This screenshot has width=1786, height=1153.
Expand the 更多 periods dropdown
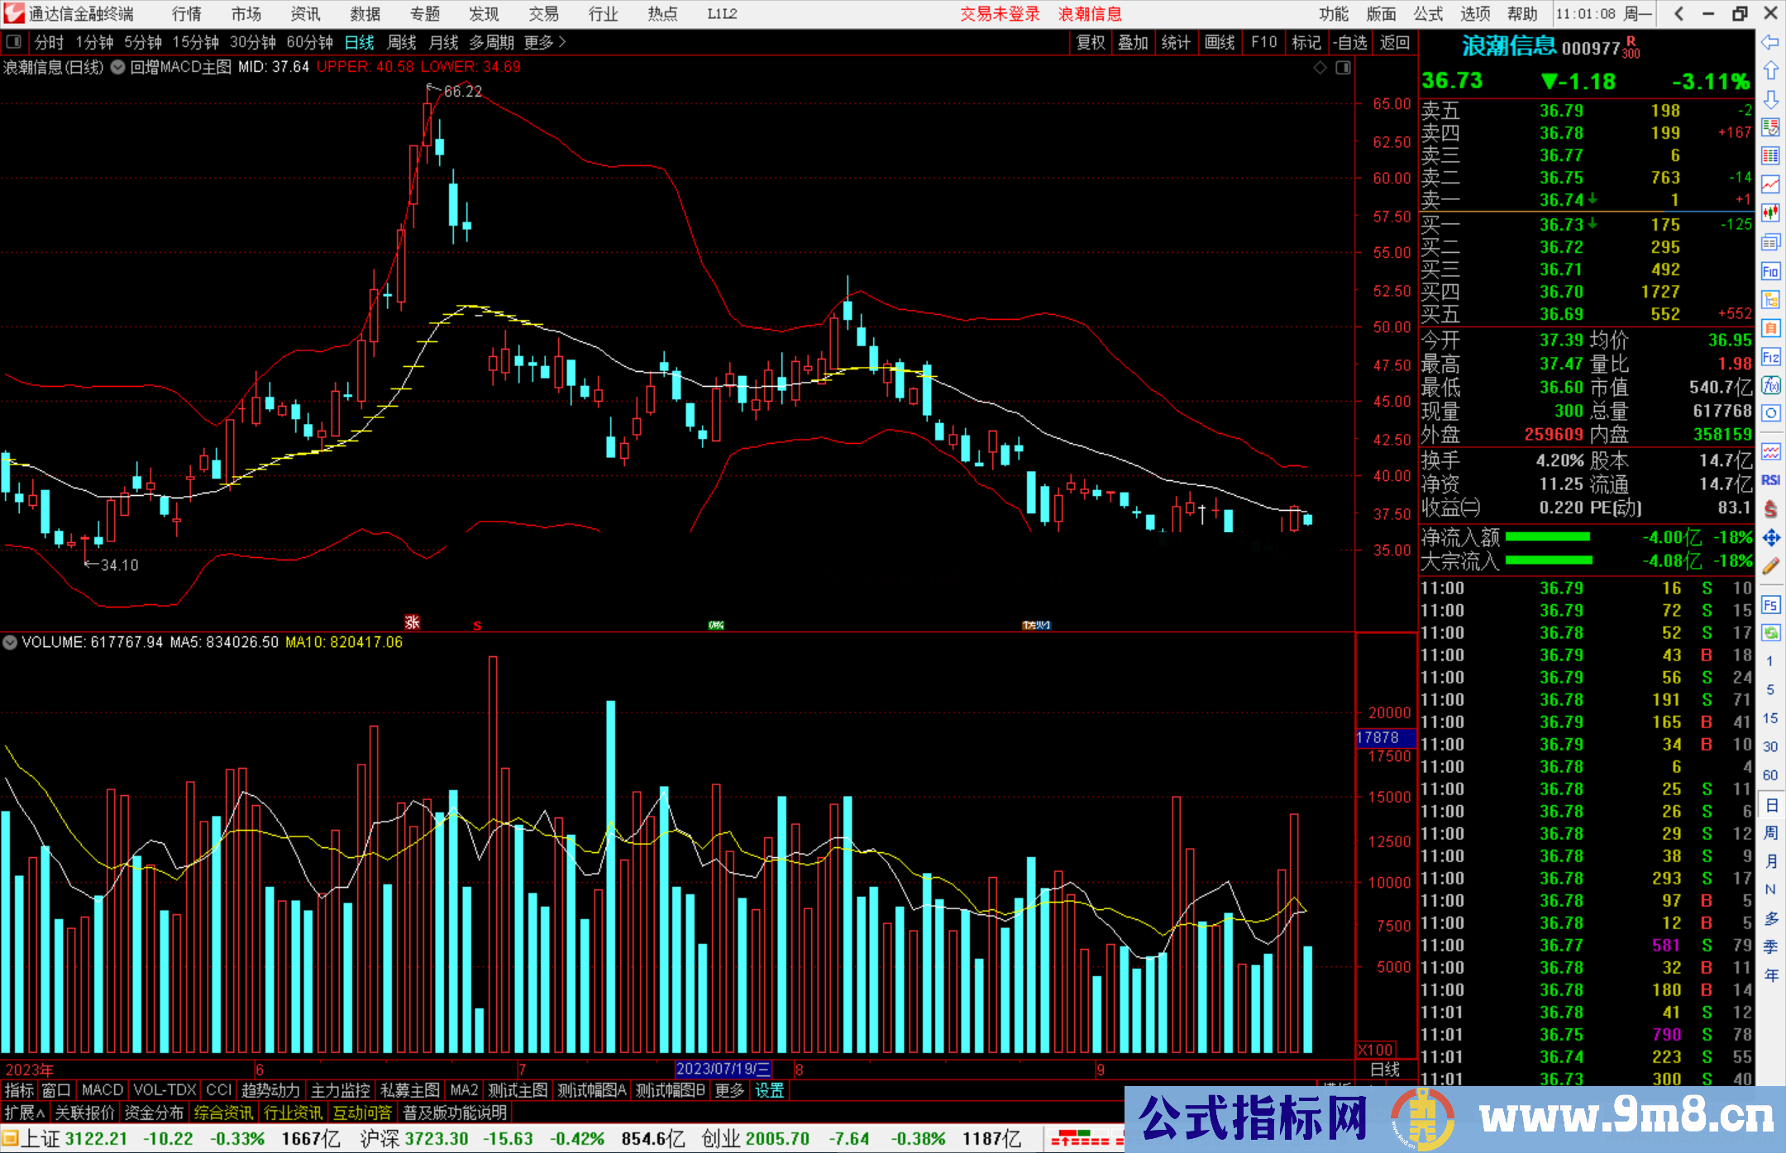coord(545,42)
